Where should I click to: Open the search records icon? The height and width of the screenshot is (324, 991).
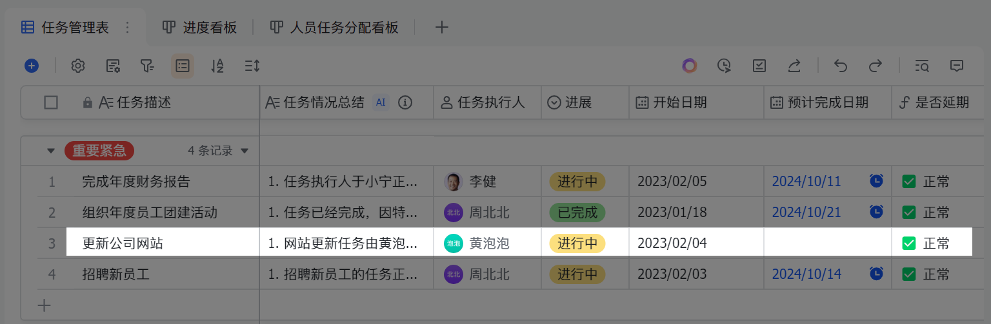click(922, 66)
